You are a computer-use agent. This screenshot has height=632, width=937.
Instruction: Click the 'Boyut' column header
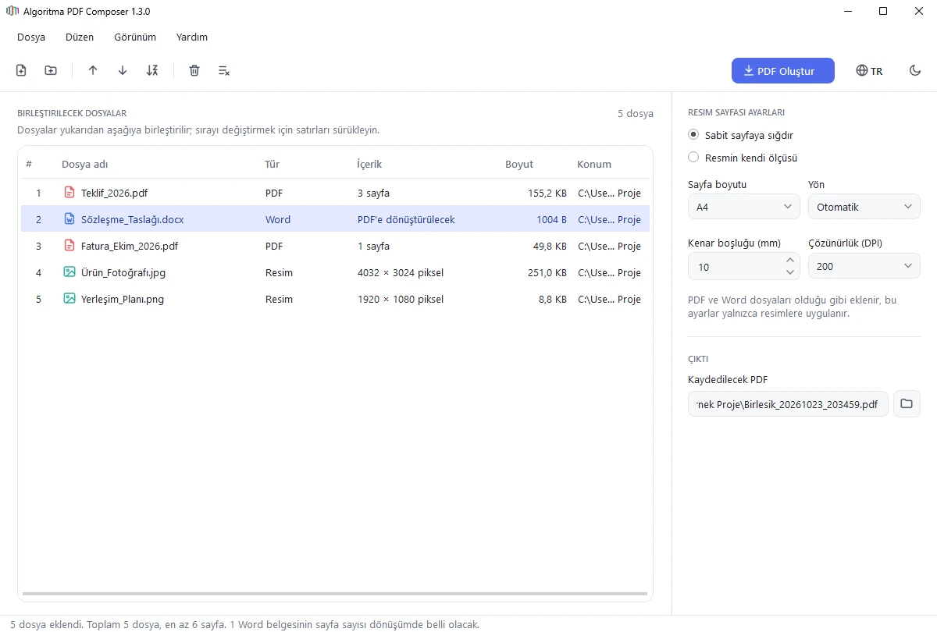coord(519,165)
